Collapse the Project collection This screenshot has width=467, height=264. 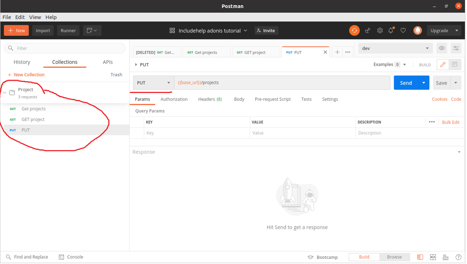(4, 92)
